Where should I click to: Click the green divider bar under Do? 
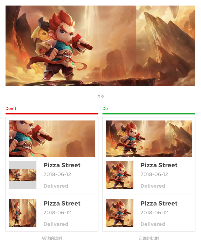(x=149, y=114)
